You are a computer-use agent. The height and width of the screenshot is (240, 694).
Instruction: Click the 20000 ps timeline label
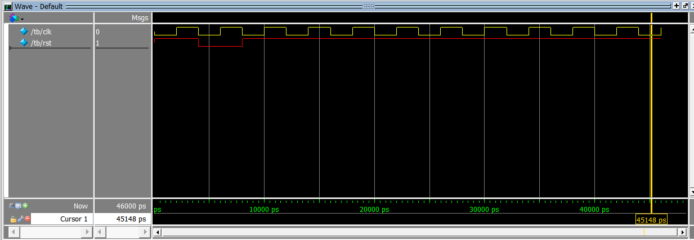[x=374, y=210]
